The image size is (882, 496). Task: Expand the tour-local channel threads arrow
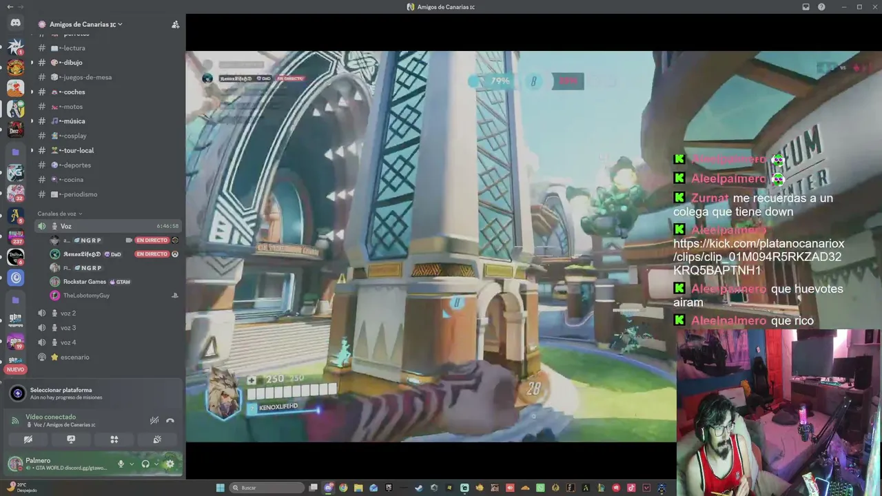(32, 150)
